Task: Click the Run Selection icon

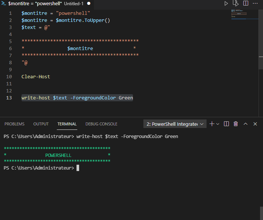Action: click(x=236, y=3)
